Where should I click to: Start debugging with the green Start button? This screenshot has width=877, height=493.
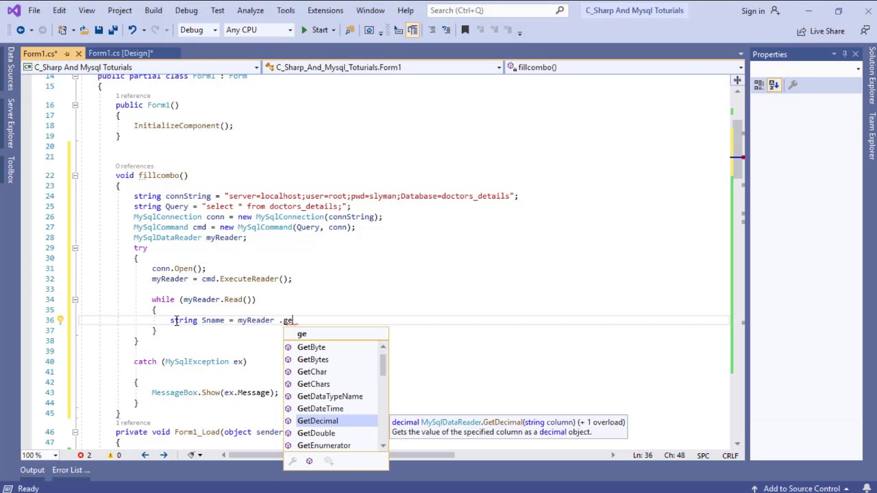pyautogui.click(x=314, y=30)
